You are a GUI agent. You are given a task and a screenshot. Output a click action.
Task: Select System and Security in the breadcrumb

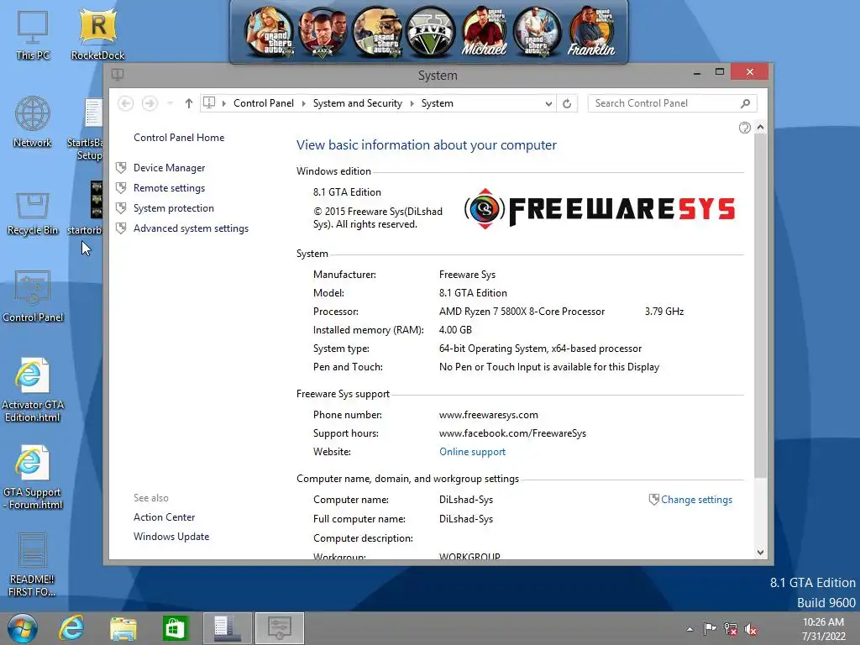click(x=358, y=103)
